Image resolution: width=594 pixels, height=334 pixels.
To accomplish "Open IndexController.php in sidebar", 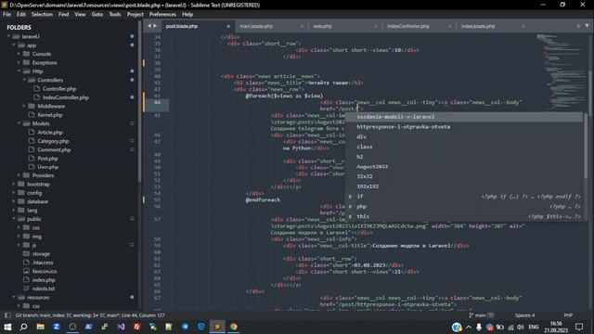I will pyautogui.click(x=65, y=97).
